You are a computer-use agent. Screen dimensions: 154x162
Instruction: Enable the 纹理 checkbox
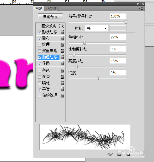pyautogui.click(x=39, y=45)
